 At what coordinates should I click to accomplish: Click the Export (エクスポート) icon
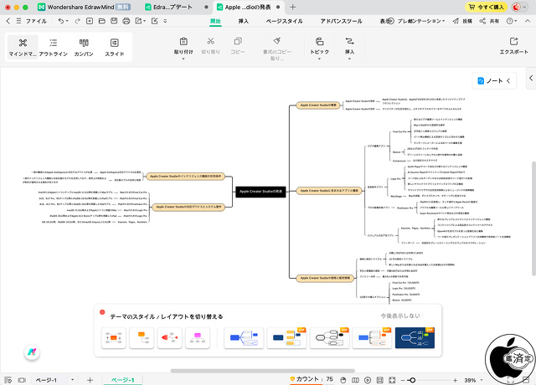pyautogui.click(x=513, y=42)
